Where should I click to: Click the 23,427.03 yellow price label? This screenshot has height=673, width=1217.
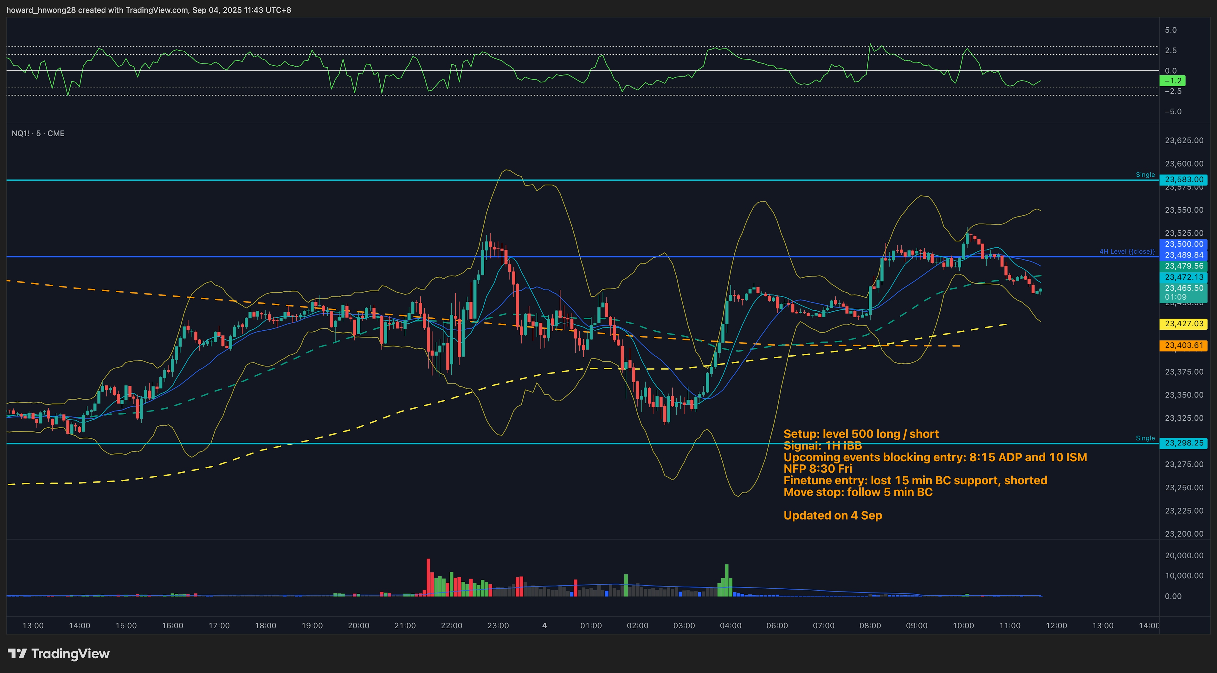(1183, 324)
